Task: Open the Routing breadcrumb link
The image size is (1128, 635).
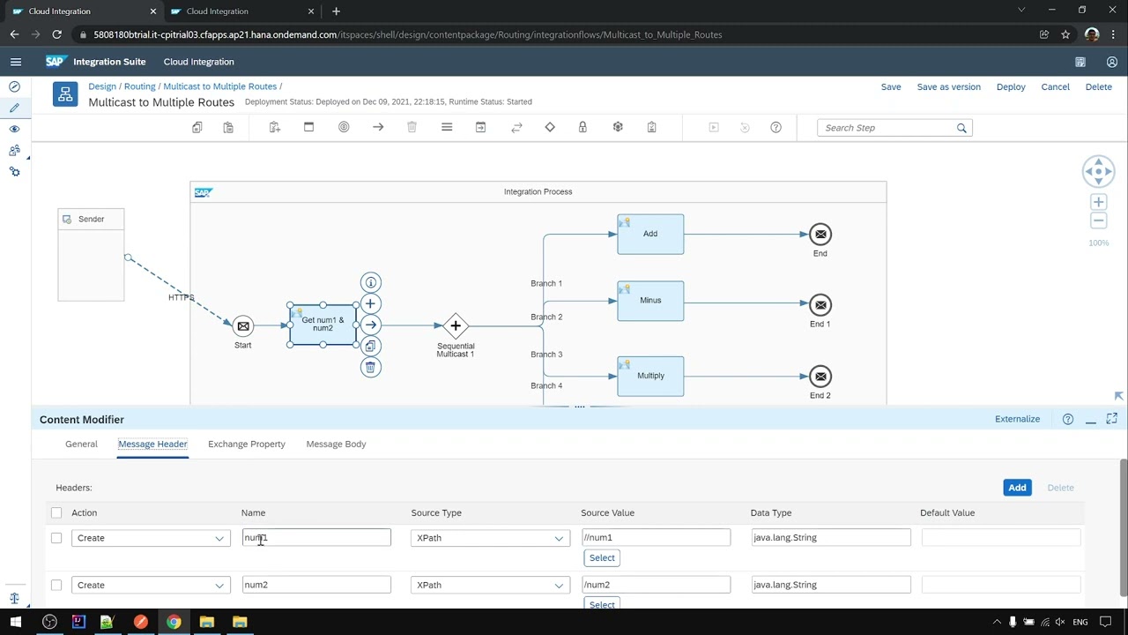Action: point(139,86)
